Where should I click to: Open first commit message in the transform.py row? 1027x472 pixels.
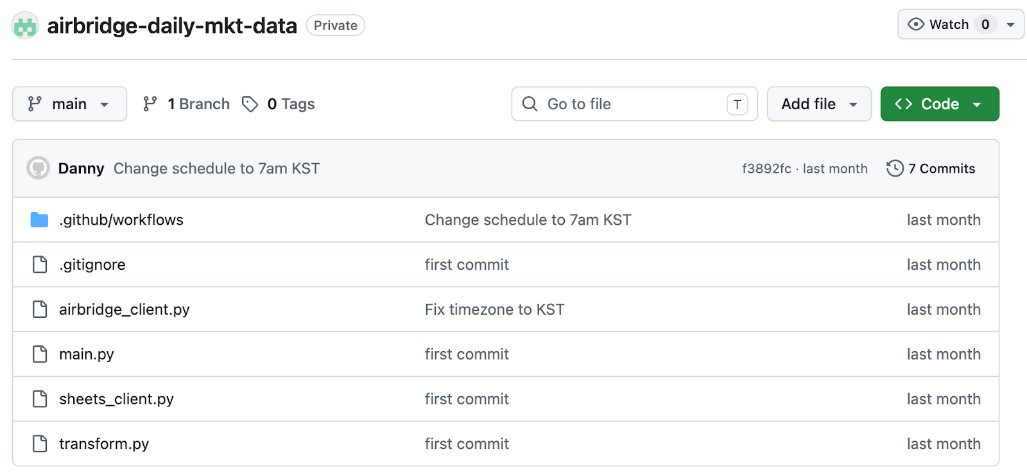coord(467,444)
